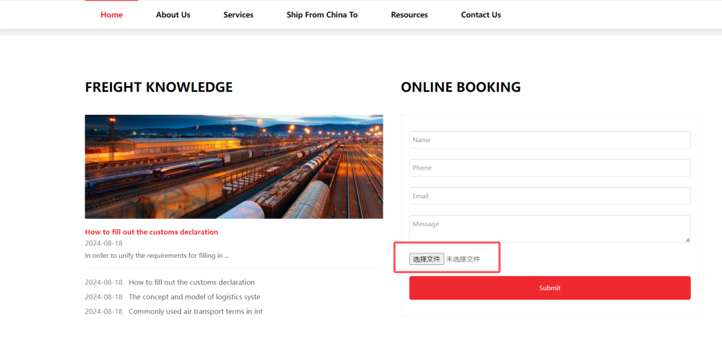Open Ship From China To menu
This screenshot has width=722, height=338.
(x=322, y=14)
